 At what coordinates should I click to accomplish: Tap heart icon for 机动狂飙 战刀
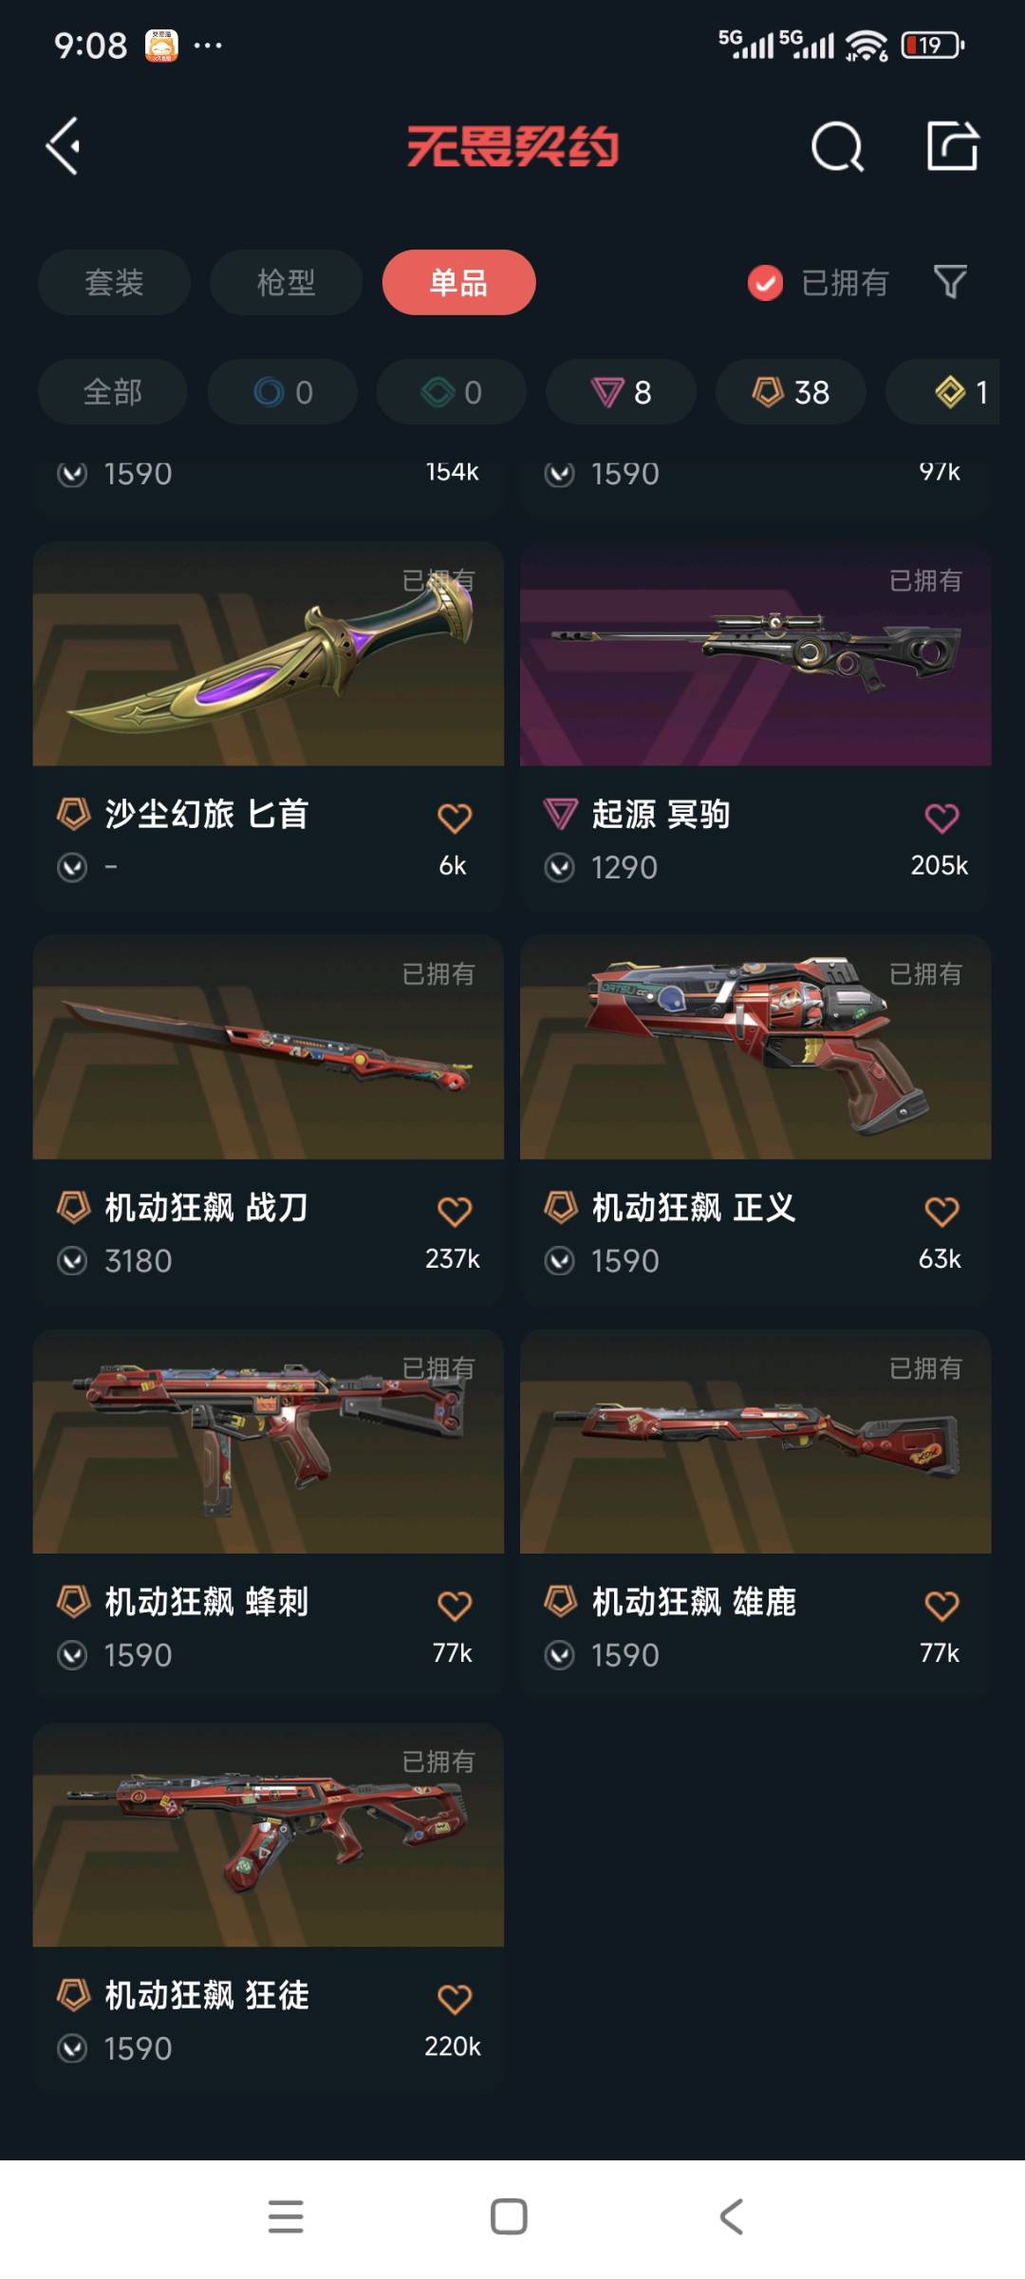click(x=455, y=1211)
